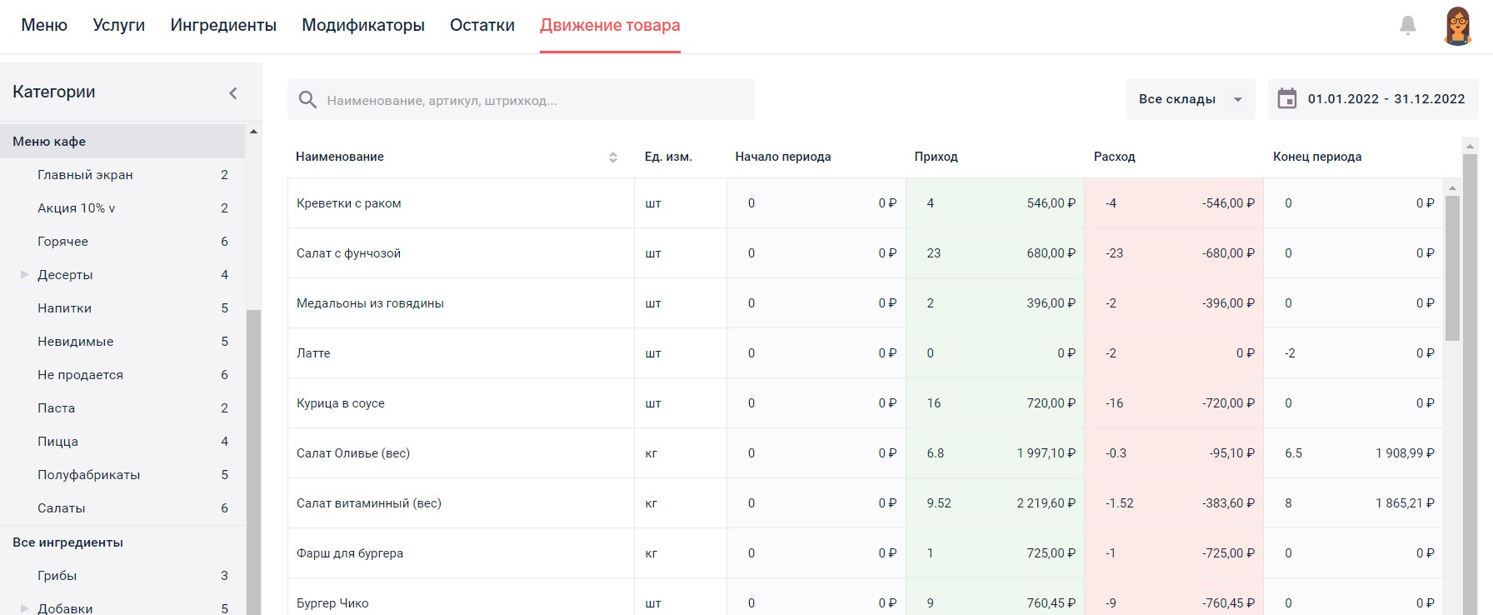Select Салат Оливье (вес) row
The width and height of the screenshot is (1493, 615).
866,453
